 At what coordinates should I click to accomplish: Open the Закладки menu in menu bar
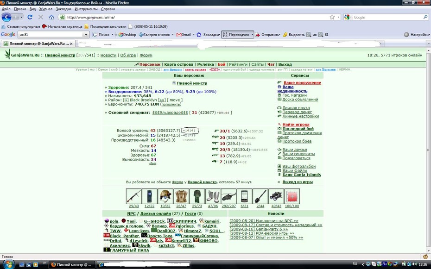[x=63, y=9]
